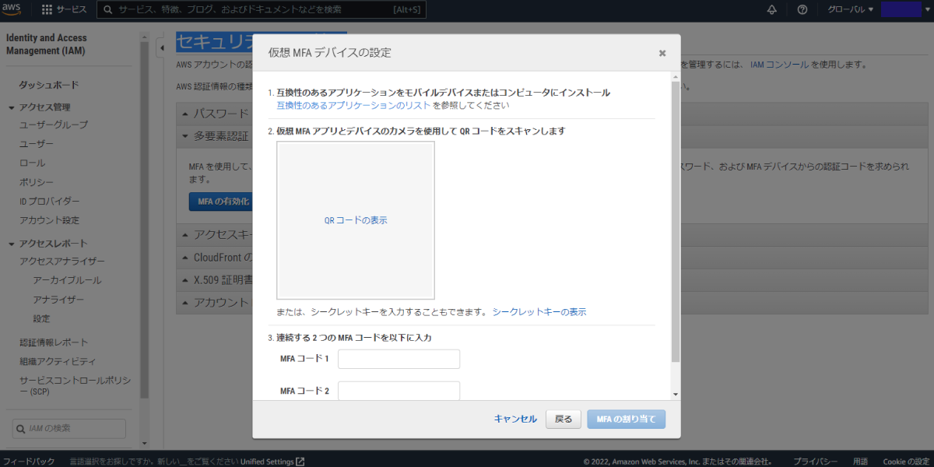Open サービスコントロールポリシー (SCP)
This screenshot has height=467, width=934.
pyautogui.click(x=75, y=386)
